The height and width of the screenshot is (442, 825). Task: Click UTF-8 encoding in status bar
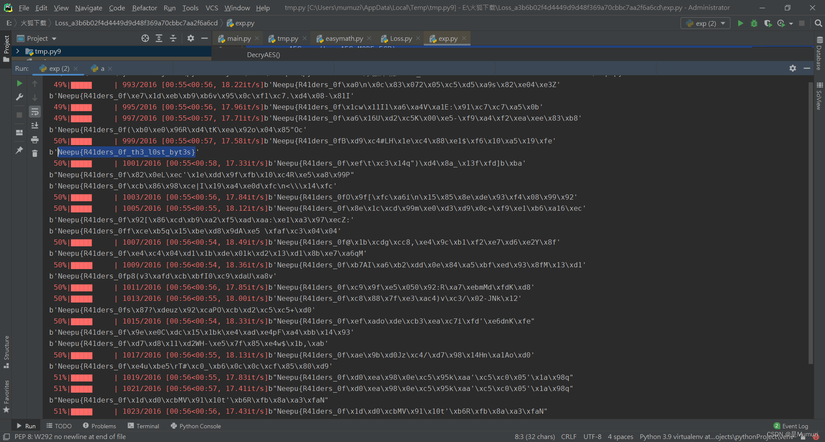(592, 437)
